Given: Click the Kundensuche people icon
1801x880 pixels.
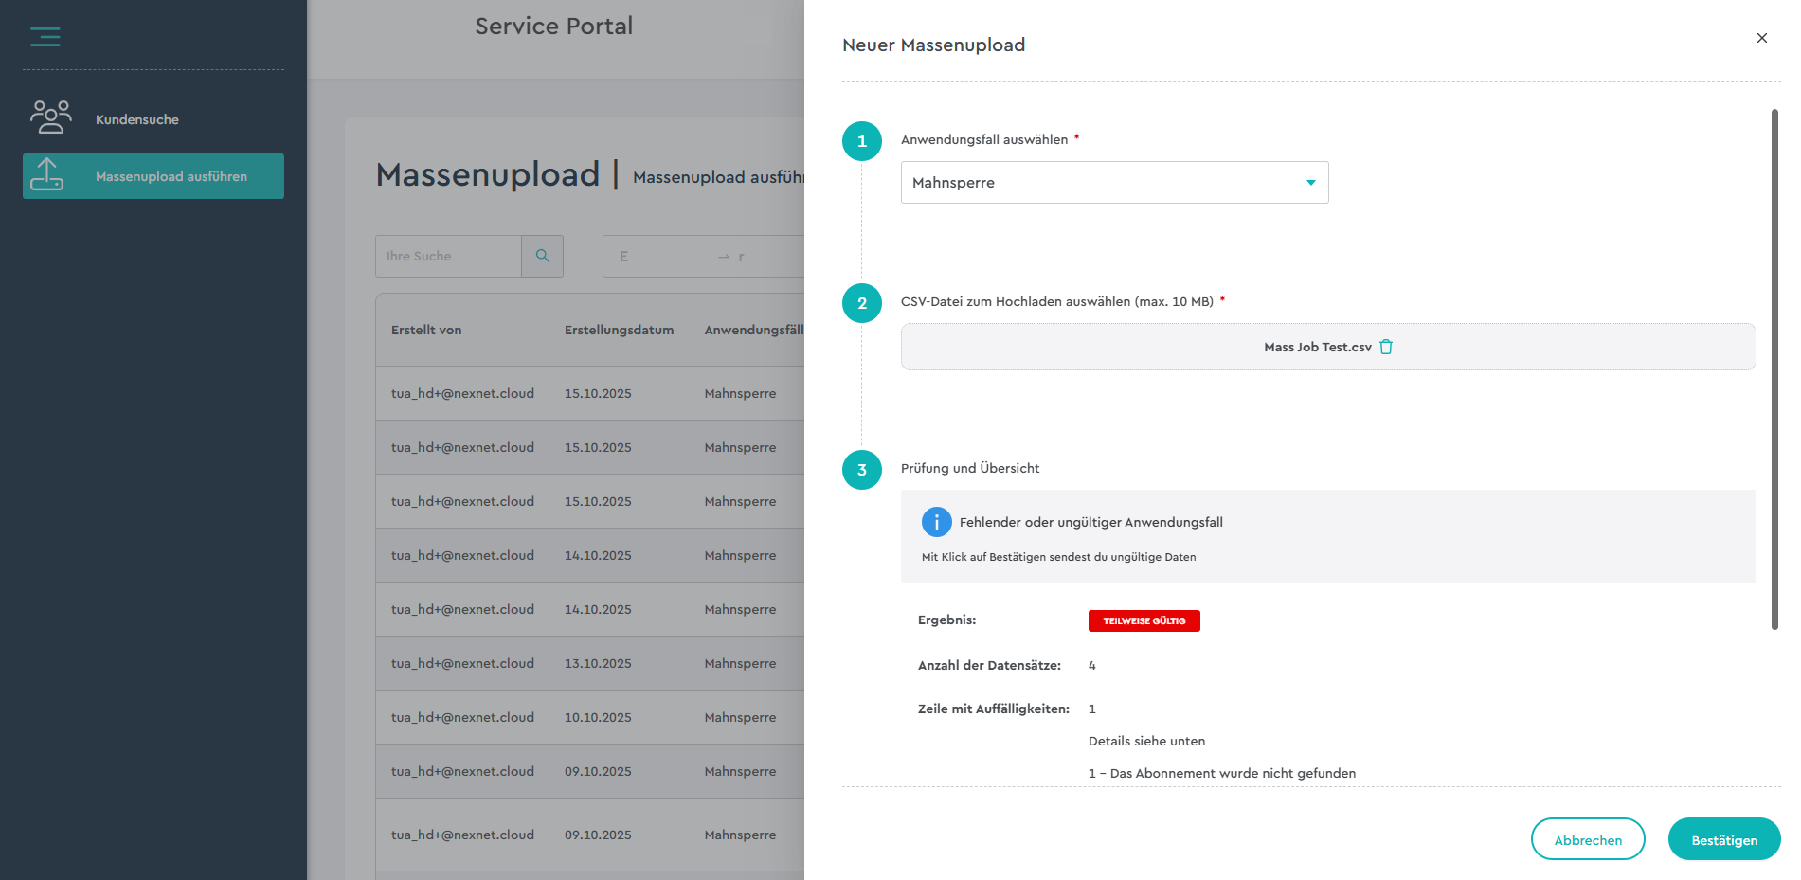Looking at the screenshot, I should (51, 117).
